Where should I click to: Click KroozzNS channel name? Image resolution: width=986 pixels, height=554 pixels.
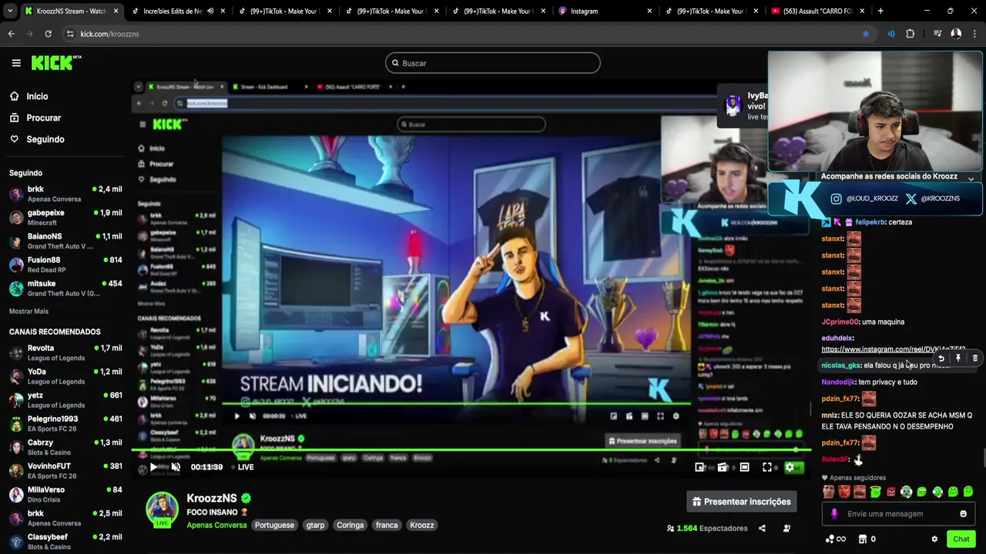pos(213,498)
